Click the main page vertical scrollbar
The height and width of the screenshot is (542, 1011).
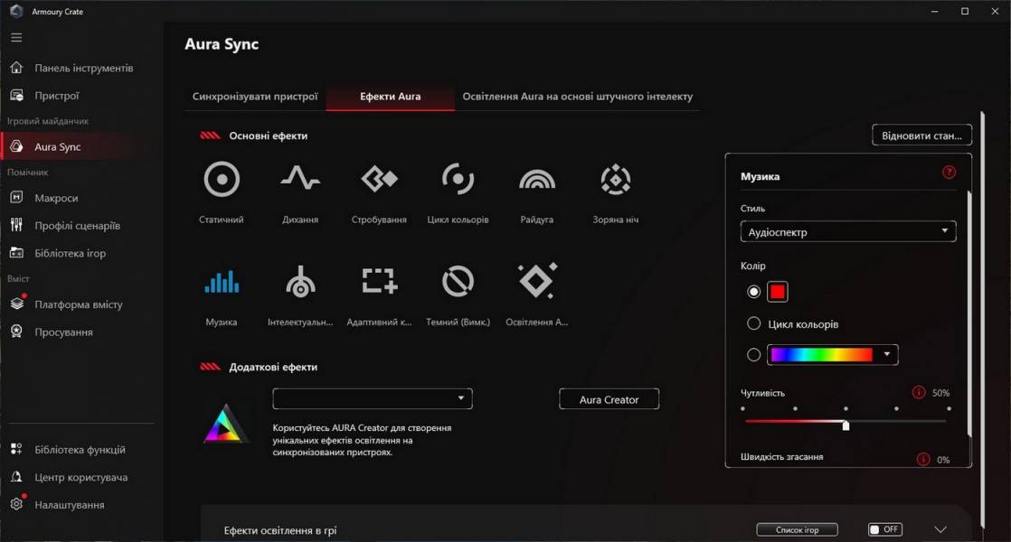click(x=983, y=319)
